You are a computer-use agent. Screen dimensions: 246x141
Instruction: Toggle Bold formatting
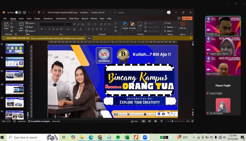[42, 29]
